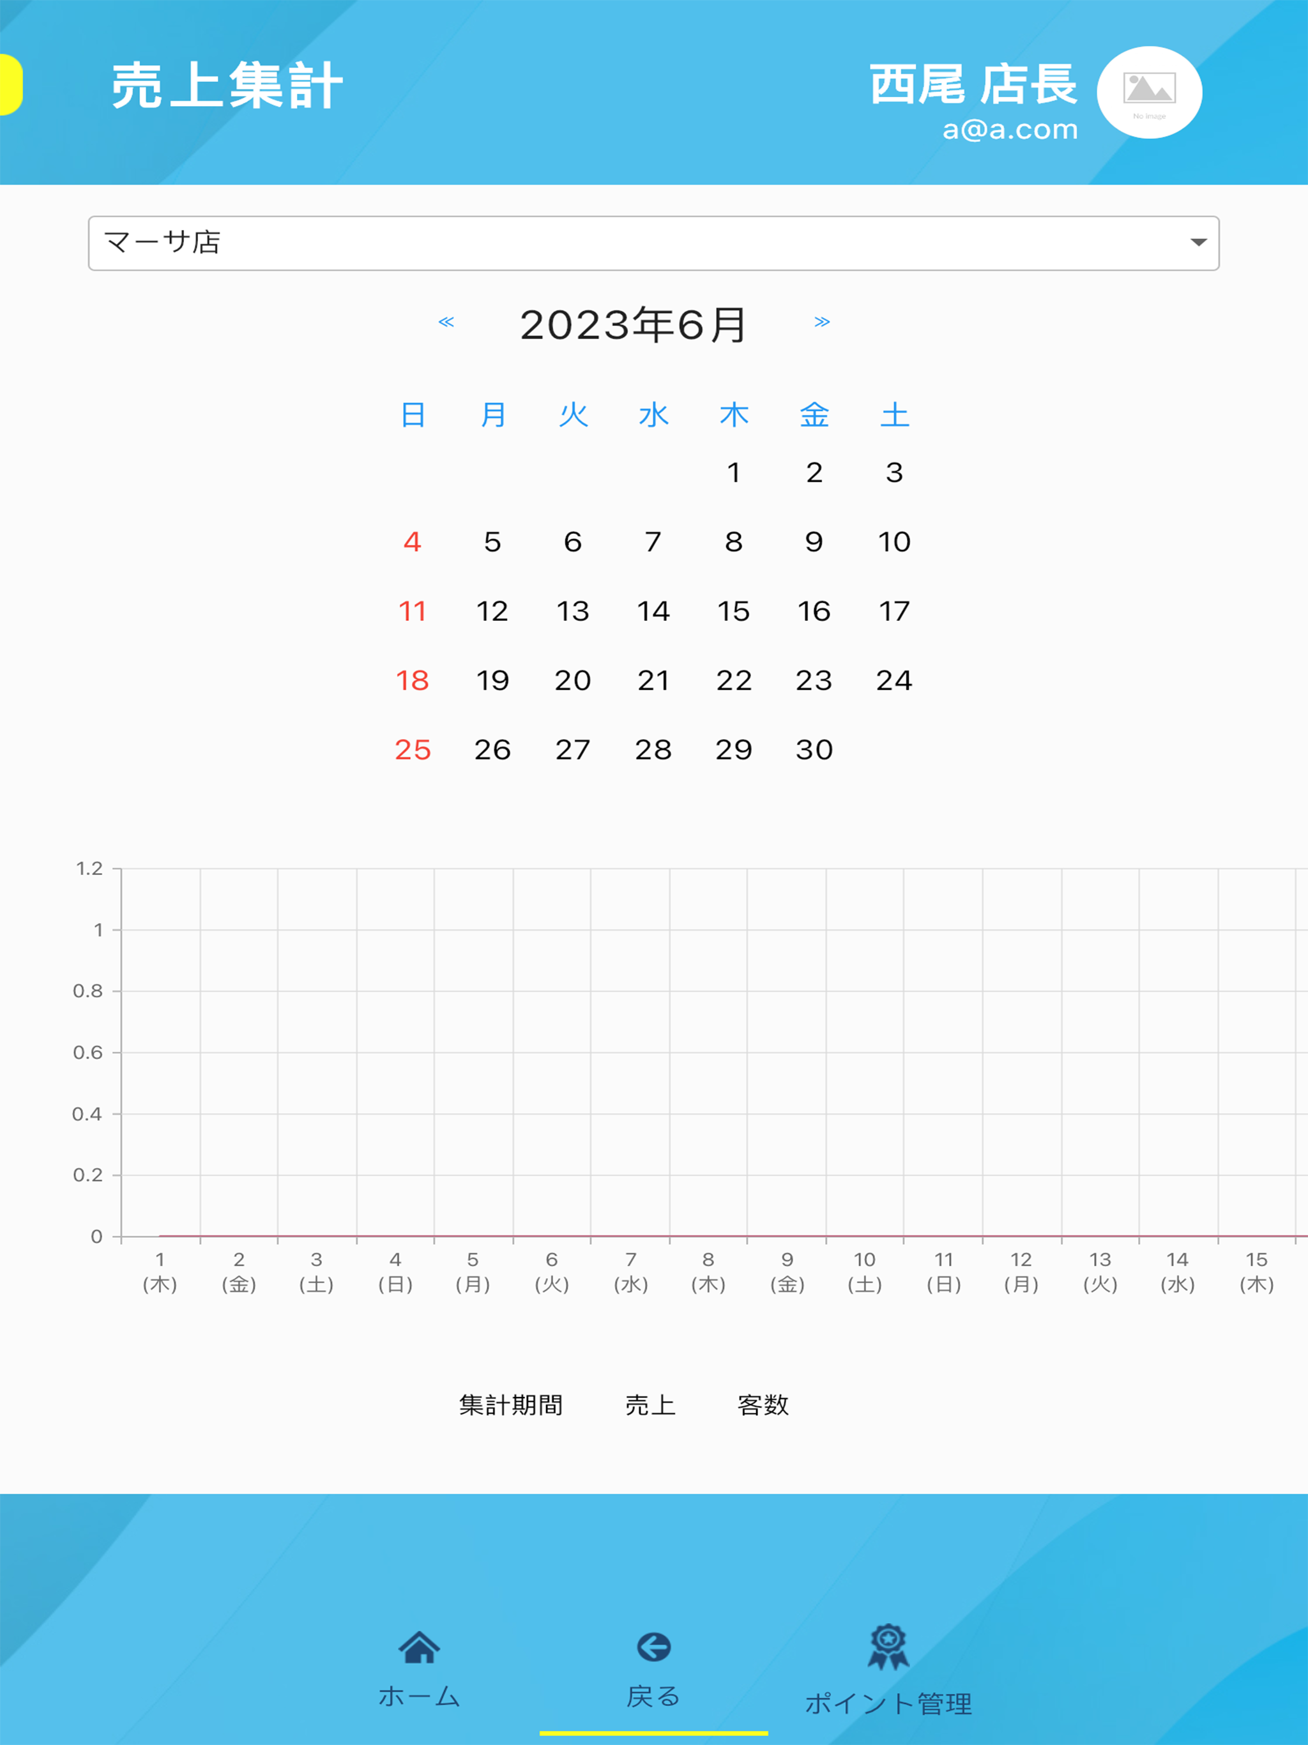The height and width of the screenshot is (1745, 1308).
Task: Select June 29 on the calendar
Action: (x=734, y=751)
